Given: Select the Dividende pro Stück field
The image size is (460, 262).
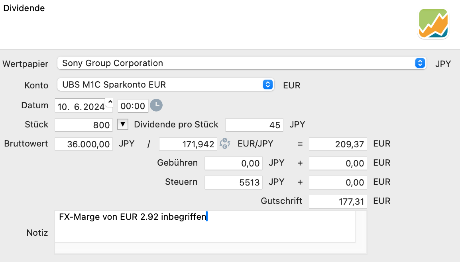Looking at the screenshot, I should click(254, 125).
